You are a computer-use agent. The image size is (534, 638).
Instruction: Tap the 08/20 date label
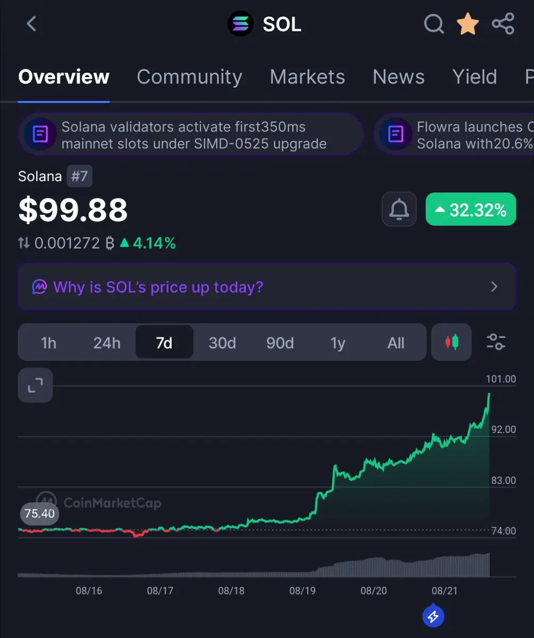coord(374,591)
